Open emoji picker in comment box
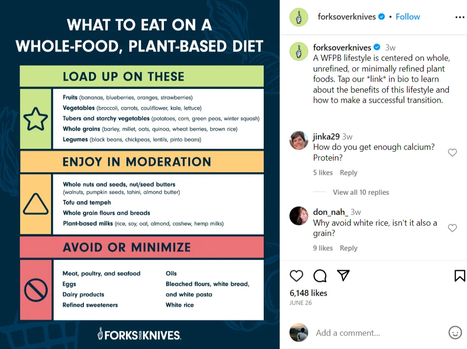The height and width of the screenshot is (349, 467). (455, 333)
